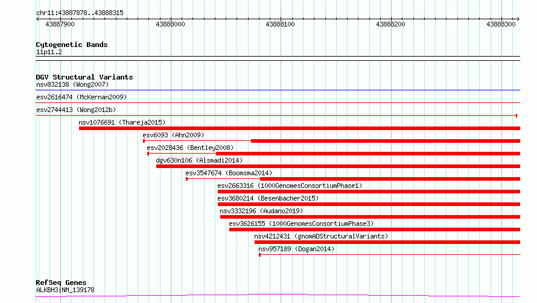Viewport: 537px width, 303px height.
Task: Click the Cytogenetic Bands track title
Action: (x=72, y=45)
